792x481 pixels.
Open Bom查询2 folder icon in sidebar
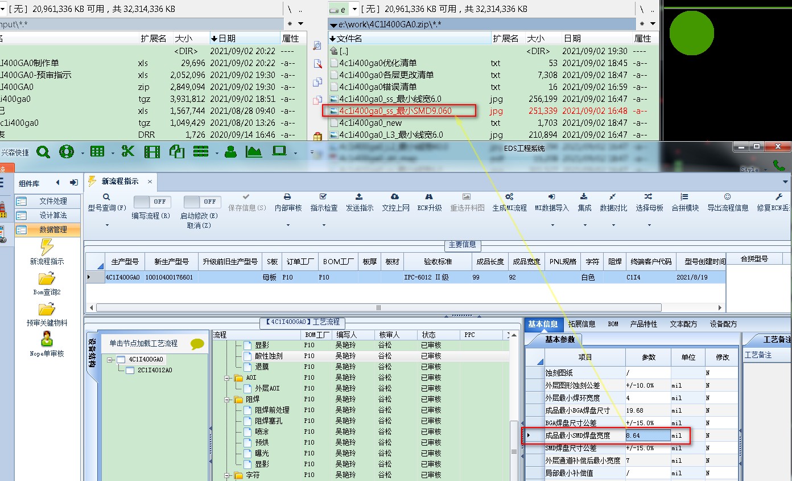47,278
